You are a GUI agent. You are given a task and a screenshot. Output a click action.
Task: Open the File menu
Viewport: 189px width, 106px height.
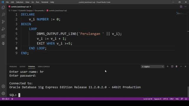[x=7, y=2]
